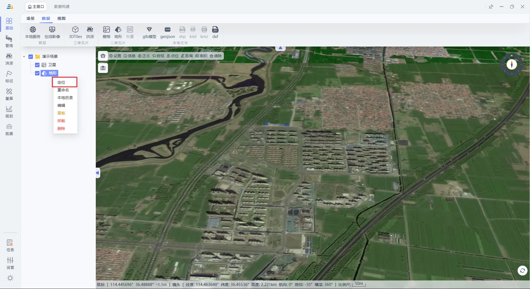Open the 任务 task panel

(x=10, y=246)
